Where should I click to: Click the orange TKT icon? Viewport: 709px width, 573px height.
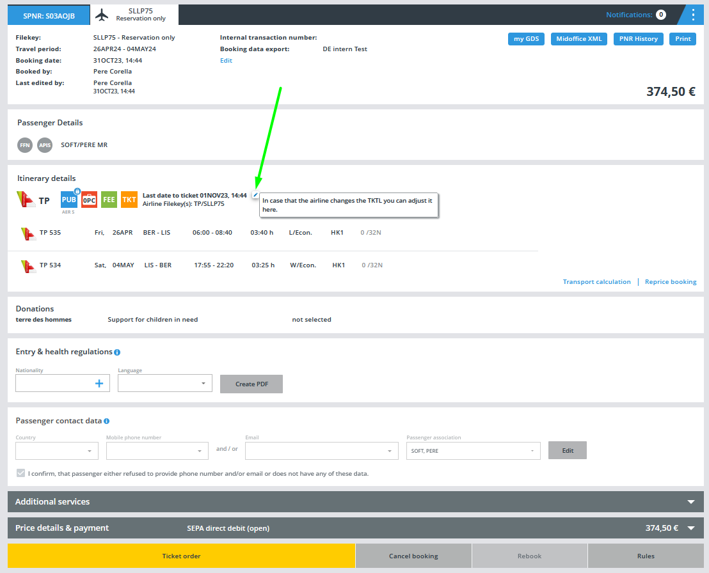point(129,200)
